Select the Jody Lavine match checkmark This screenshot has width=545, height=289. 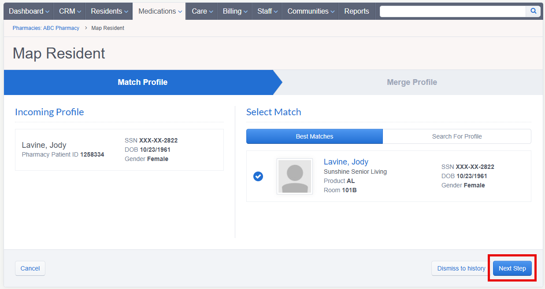coord(258,176)
